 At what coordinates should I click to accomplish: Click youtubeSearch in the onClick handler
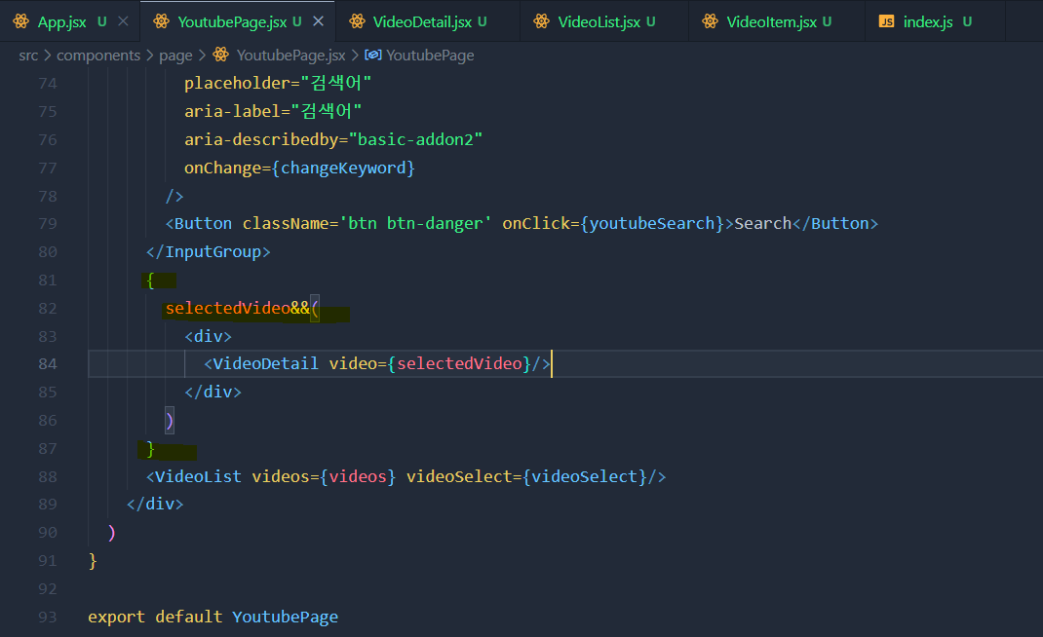652,223
